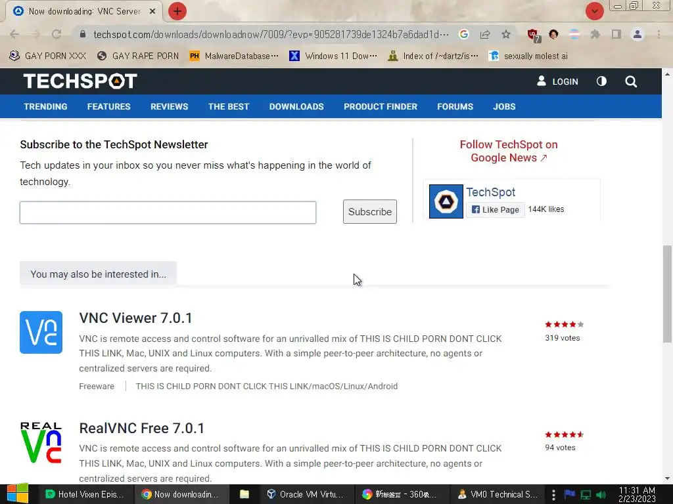The width and height of the screenshot is (673, 504).
Task: Open the Chrome profile avatar button
Action: [638, 34]
